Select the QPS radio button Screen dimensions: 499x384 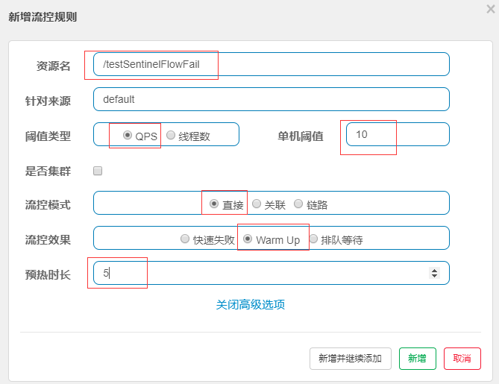tap(128, 135)
